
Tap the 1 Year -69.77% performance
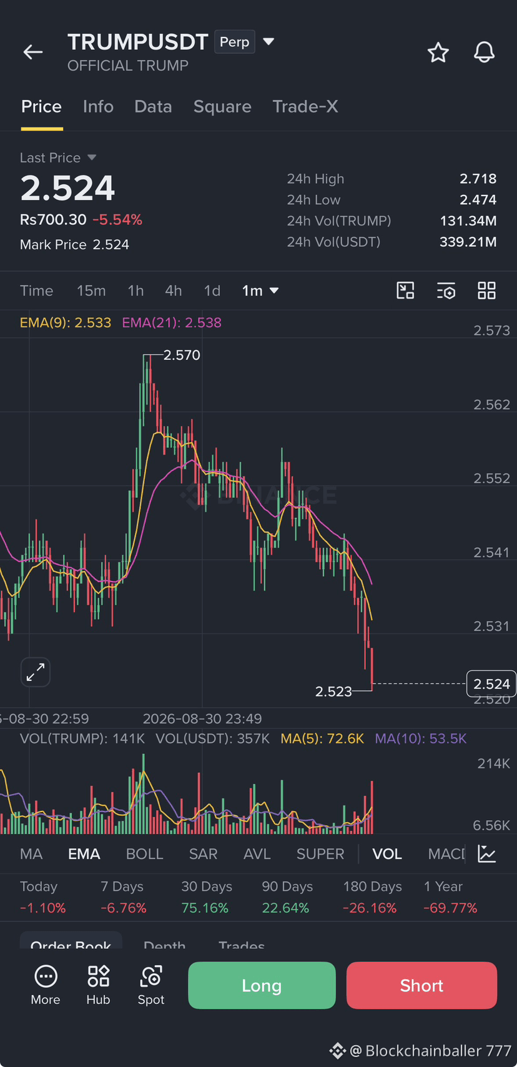point(450,897)
